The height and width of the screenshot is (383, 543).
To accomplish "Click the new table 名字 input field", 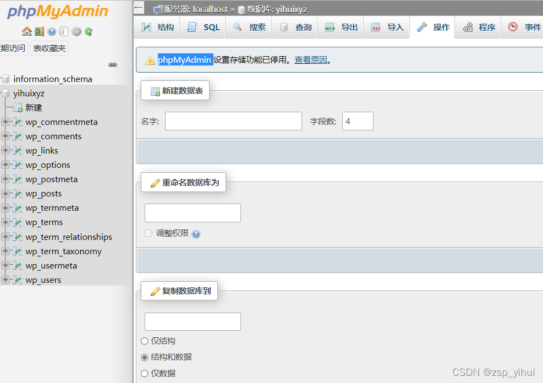I will [233, 121].
